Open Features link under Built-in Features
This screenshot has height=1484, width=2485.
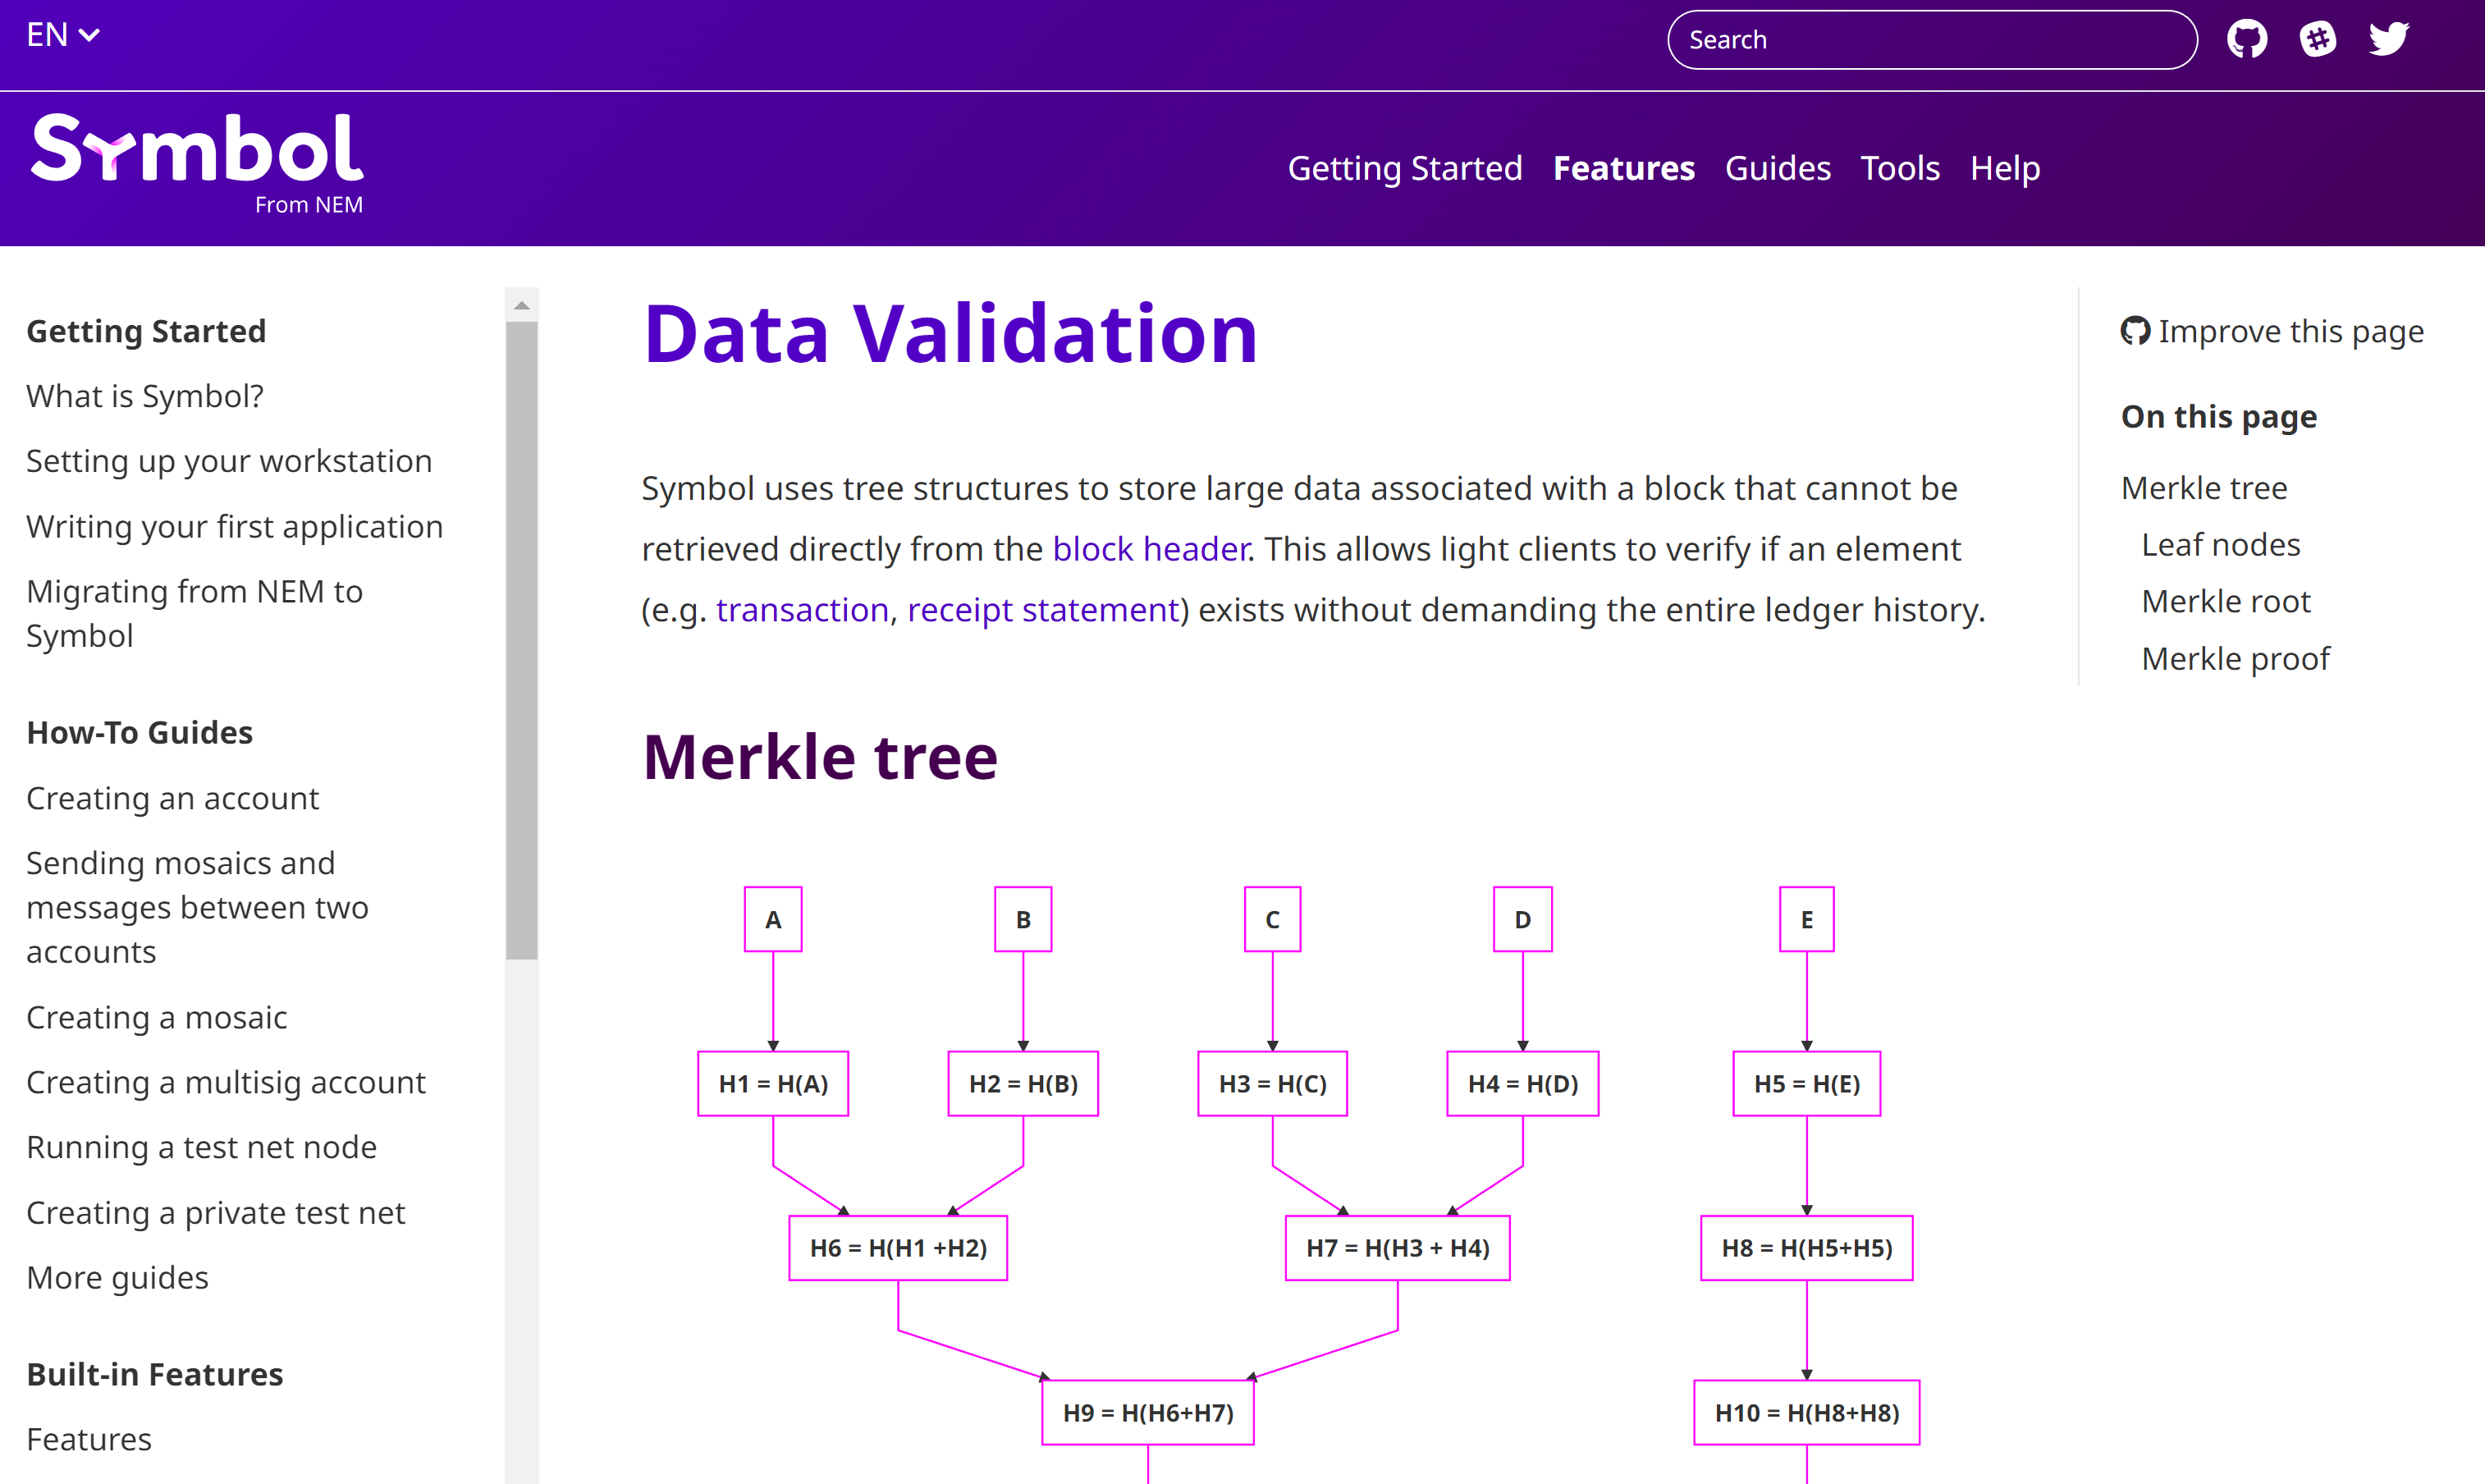click(88, 1439)
